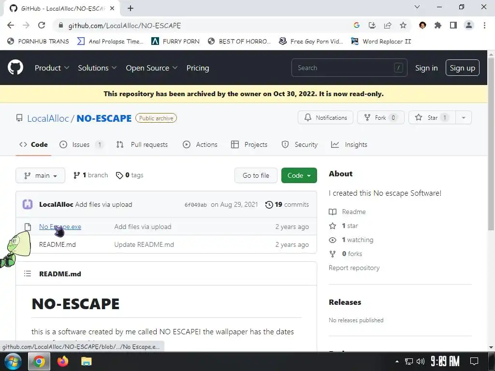The image size is (495, 371).
Task: Switch to the Issues tab
Action: tap(81, 144)
